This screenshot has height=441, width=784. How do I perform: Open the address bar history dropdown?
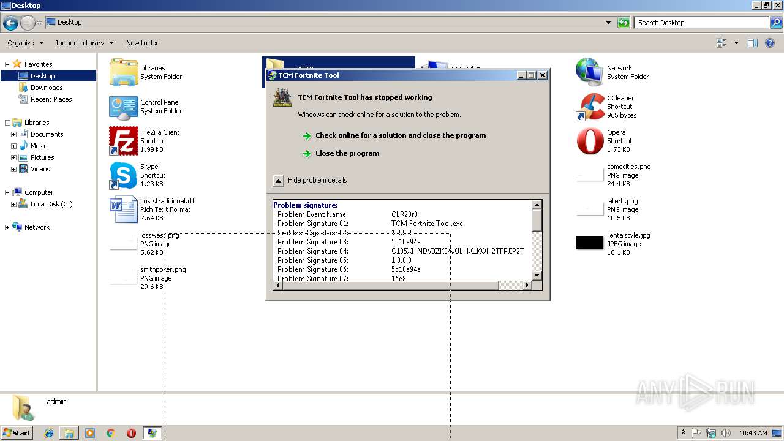click(608, 23)
